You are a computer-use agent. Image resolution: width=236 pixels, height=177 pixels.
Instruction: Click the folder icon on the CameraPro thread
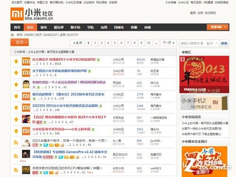[16, 156]
